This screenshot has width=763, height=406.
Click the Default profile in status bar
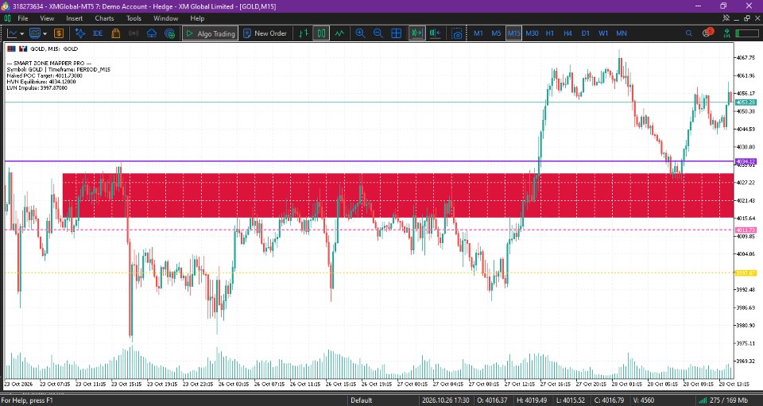pyautogui.click(x=361, y=400)
